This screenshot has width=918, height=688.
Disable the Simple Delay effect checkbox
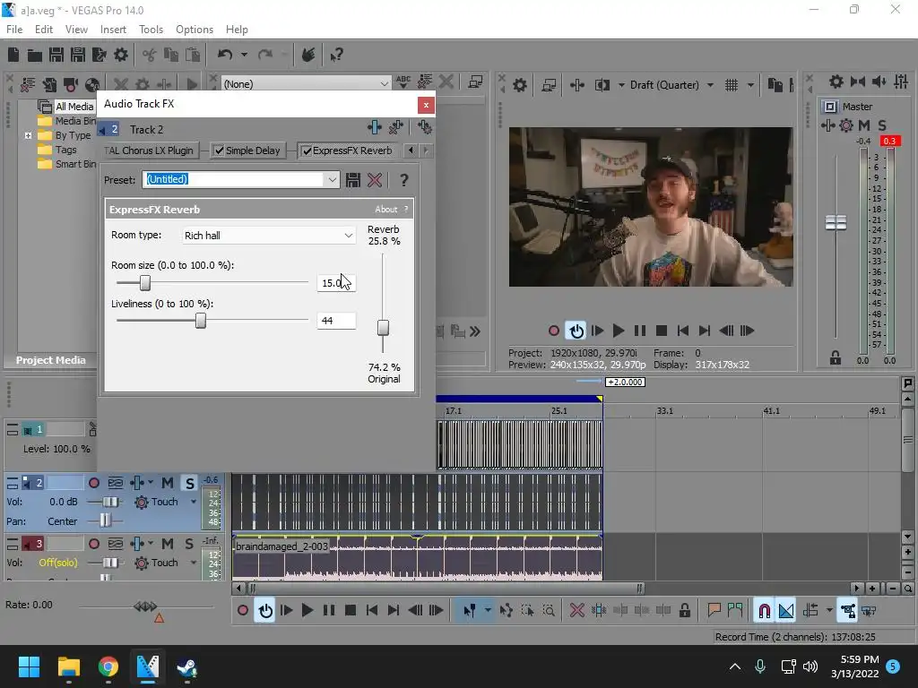(x=219, y=150)
